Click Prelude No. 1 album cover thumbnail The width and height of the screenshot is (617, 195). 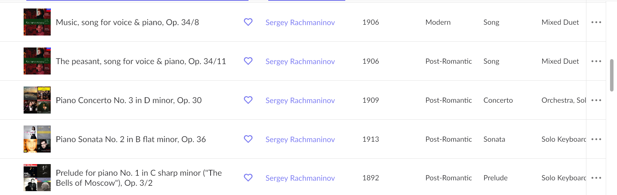(x=37, y=178)
